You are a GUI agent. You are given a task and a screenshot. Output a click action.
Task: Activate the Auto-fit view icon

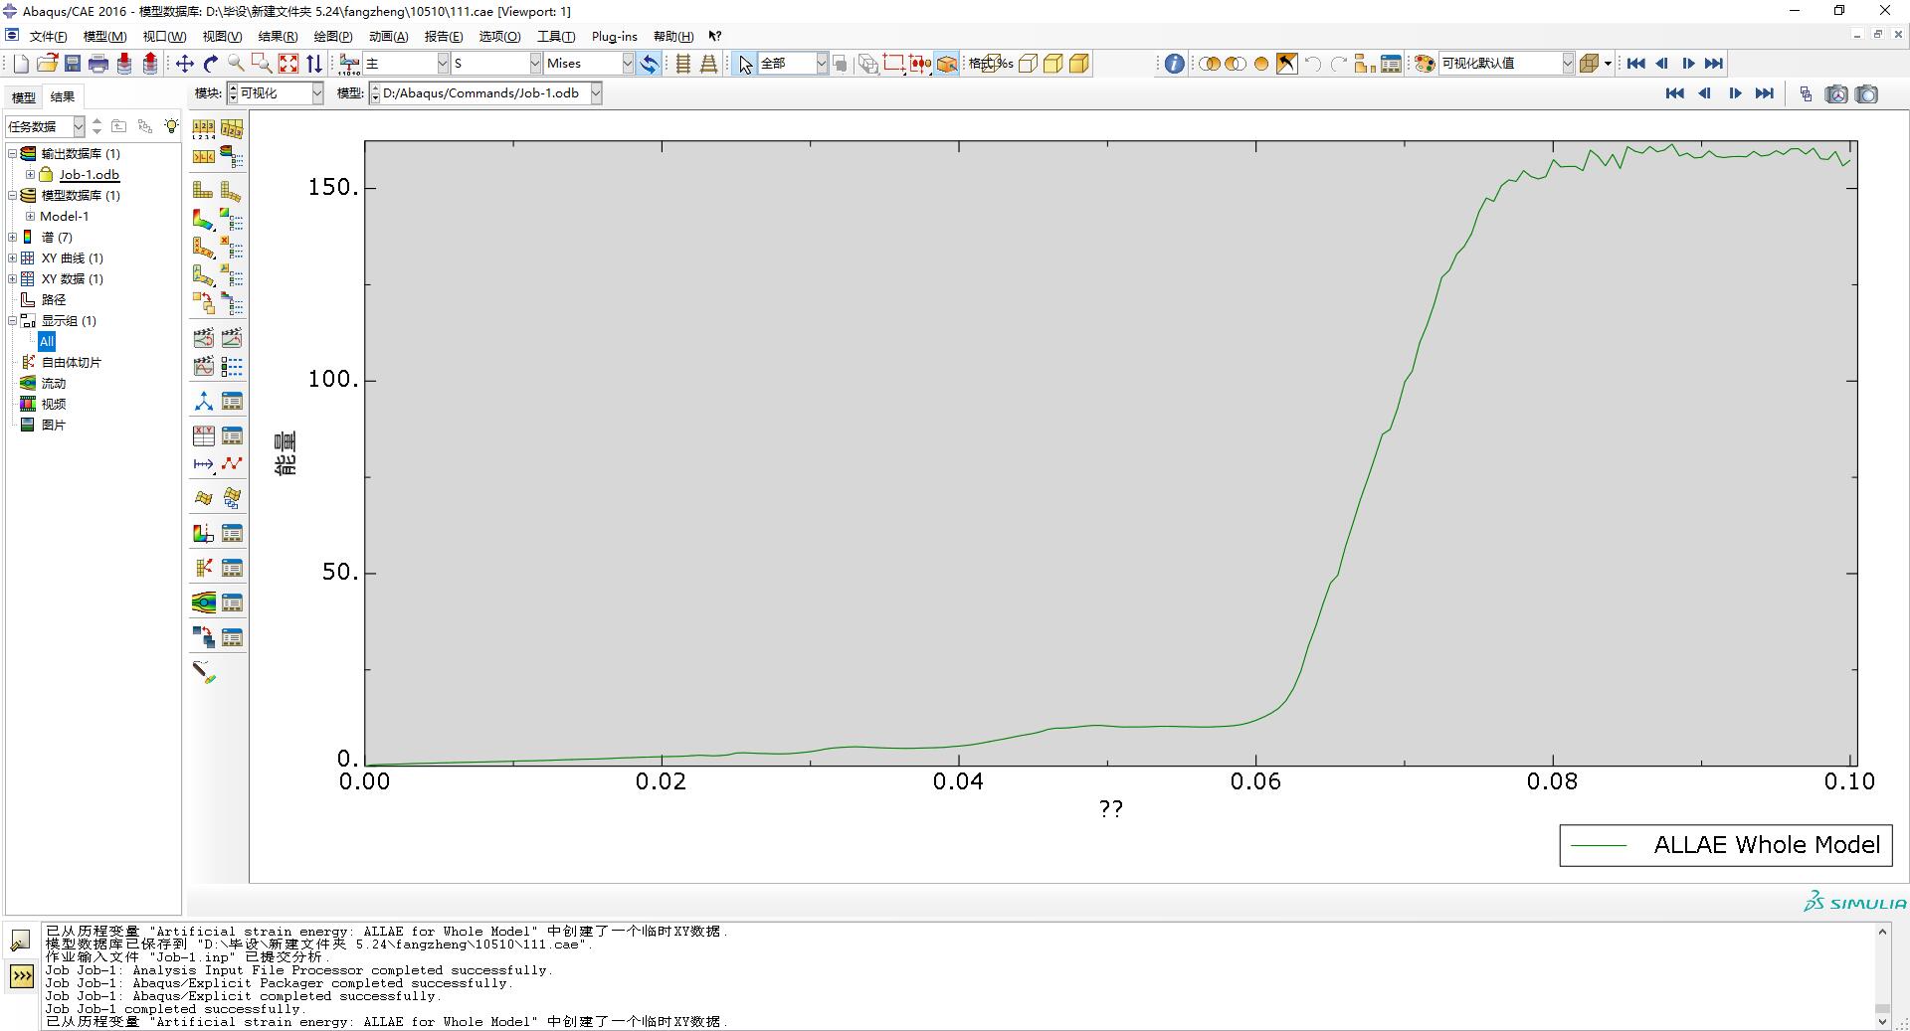coord(288,64)
